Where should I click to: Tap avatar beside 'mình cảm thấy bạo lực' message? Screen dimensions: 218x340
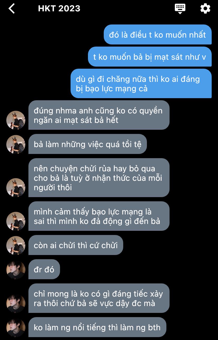[16, 221]
